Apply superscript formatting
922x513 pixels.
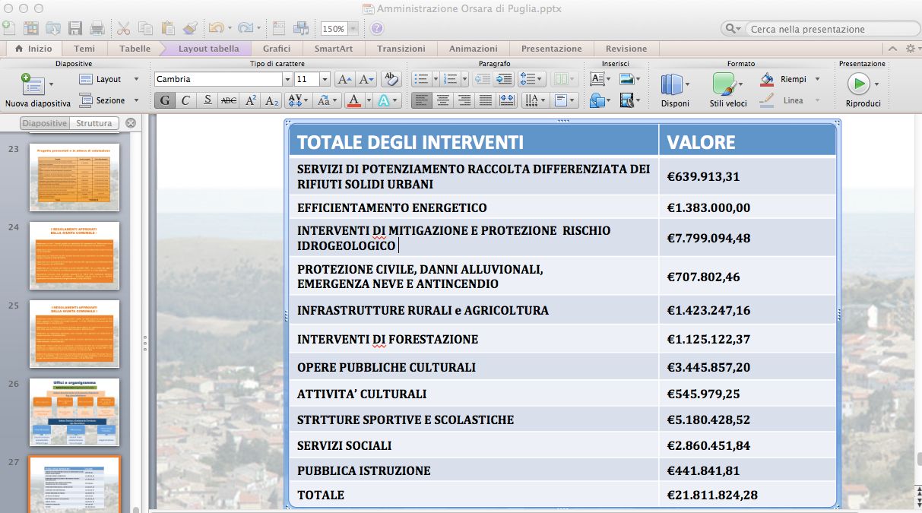[x=251, y=100]
